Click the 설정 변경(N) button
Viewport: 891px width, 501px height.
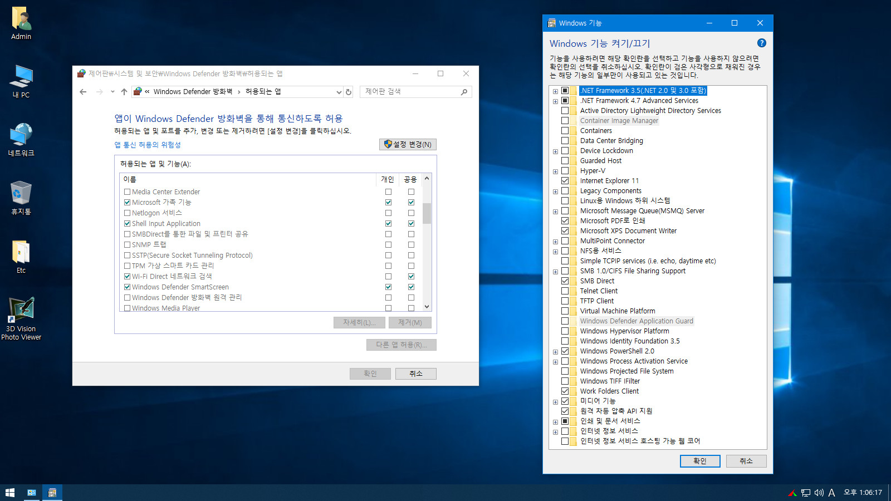[408, 145]
